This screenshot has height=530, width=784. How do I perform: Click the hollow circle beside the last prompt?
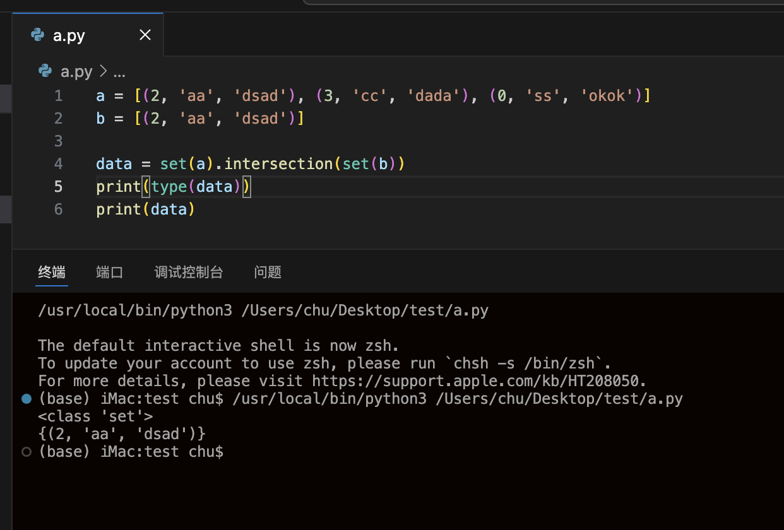click(x=27, y=452)
